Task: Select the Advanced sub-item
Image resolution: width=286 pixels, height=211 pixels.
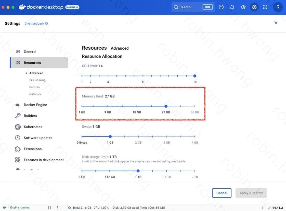Action: point(36,73)
